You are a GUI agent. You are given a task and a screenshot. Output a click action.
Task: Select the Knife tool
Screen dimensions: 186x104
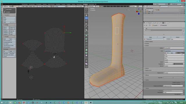pyautogui.click(x=87, y=47)
